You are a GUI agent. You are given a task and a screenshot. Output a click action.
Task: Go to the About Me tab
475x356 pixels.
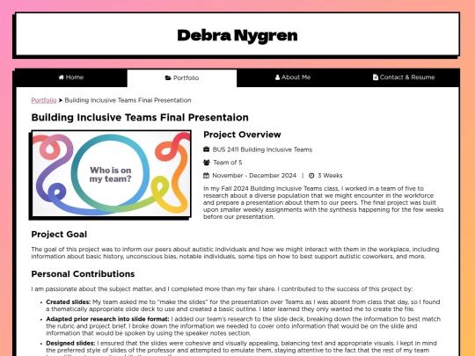tap(293, 77)
